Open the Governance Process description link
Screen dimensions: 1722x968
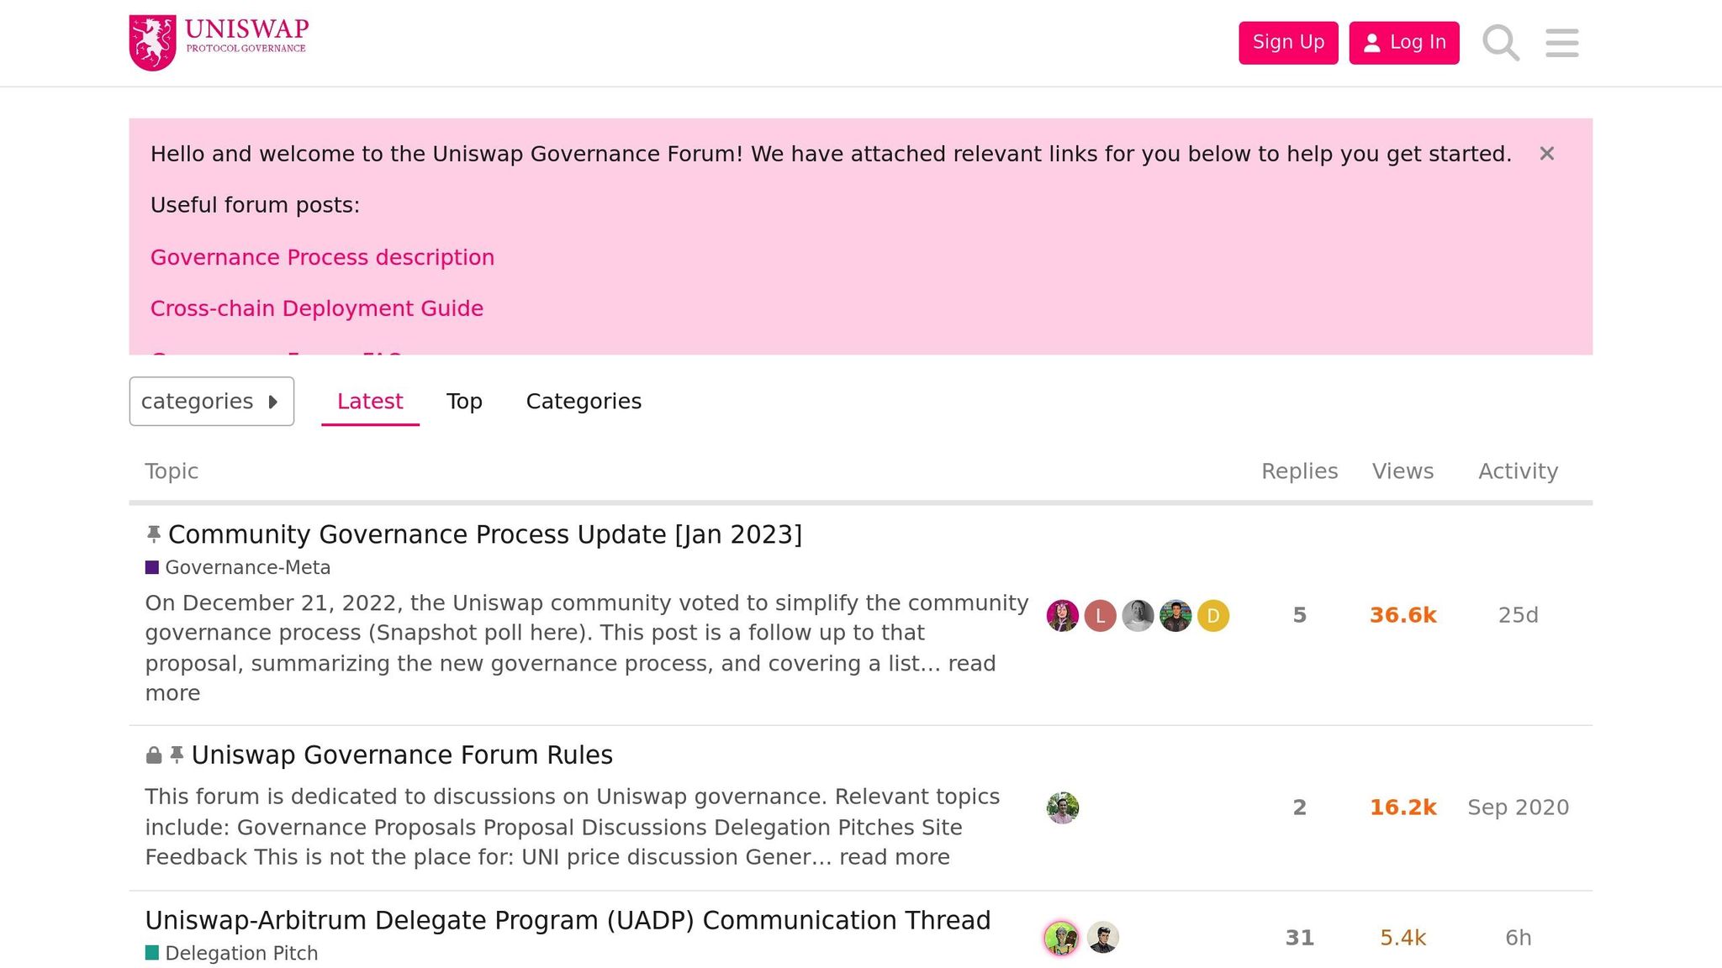point(322,257)
